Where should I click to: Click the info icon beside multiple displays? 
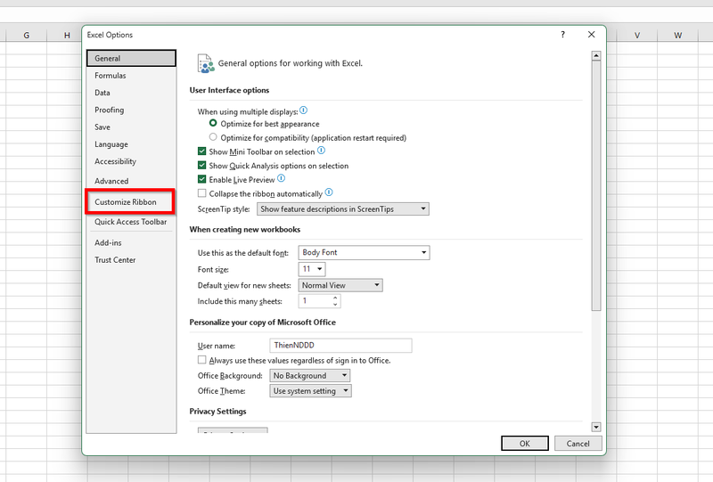[x=304, y=110]
